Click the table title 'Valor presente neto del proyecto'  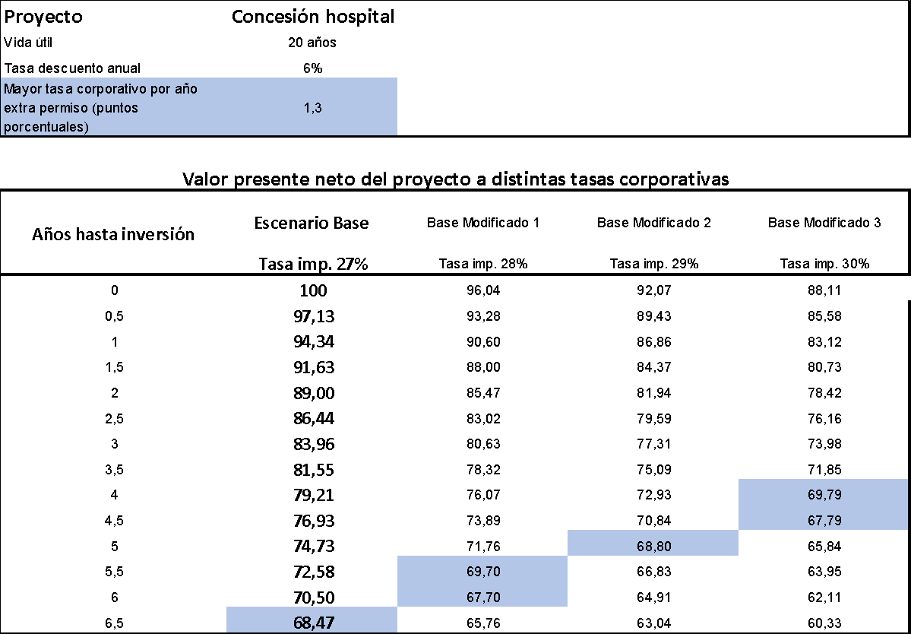pos(456,179)
